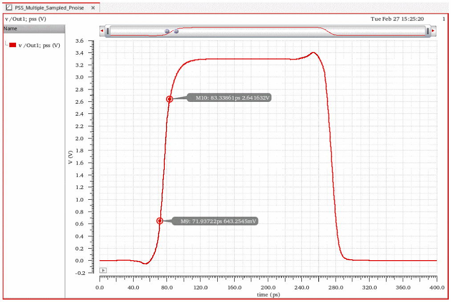Click the left grip handle of the overview slider
This screenshot has height=302, width=451.
[108, 31]
